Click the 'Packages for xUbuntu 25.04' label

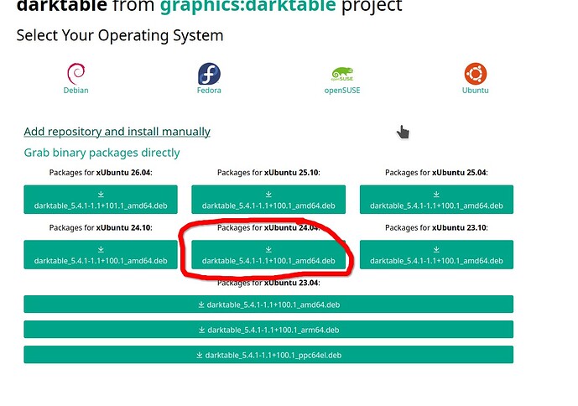point(436,173)
